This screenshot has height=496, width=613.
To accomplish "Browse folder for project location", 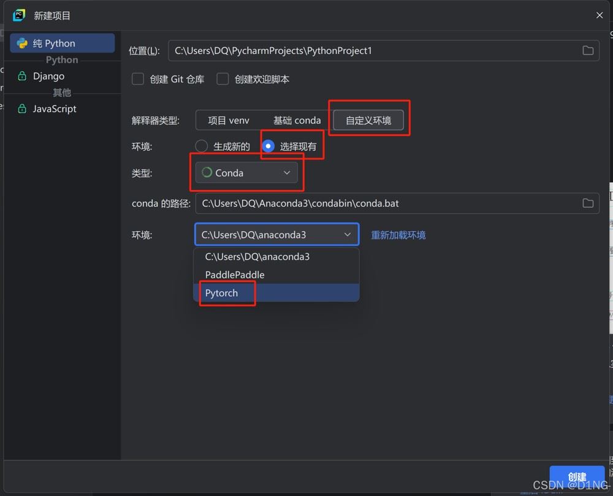I will (588, 50).
